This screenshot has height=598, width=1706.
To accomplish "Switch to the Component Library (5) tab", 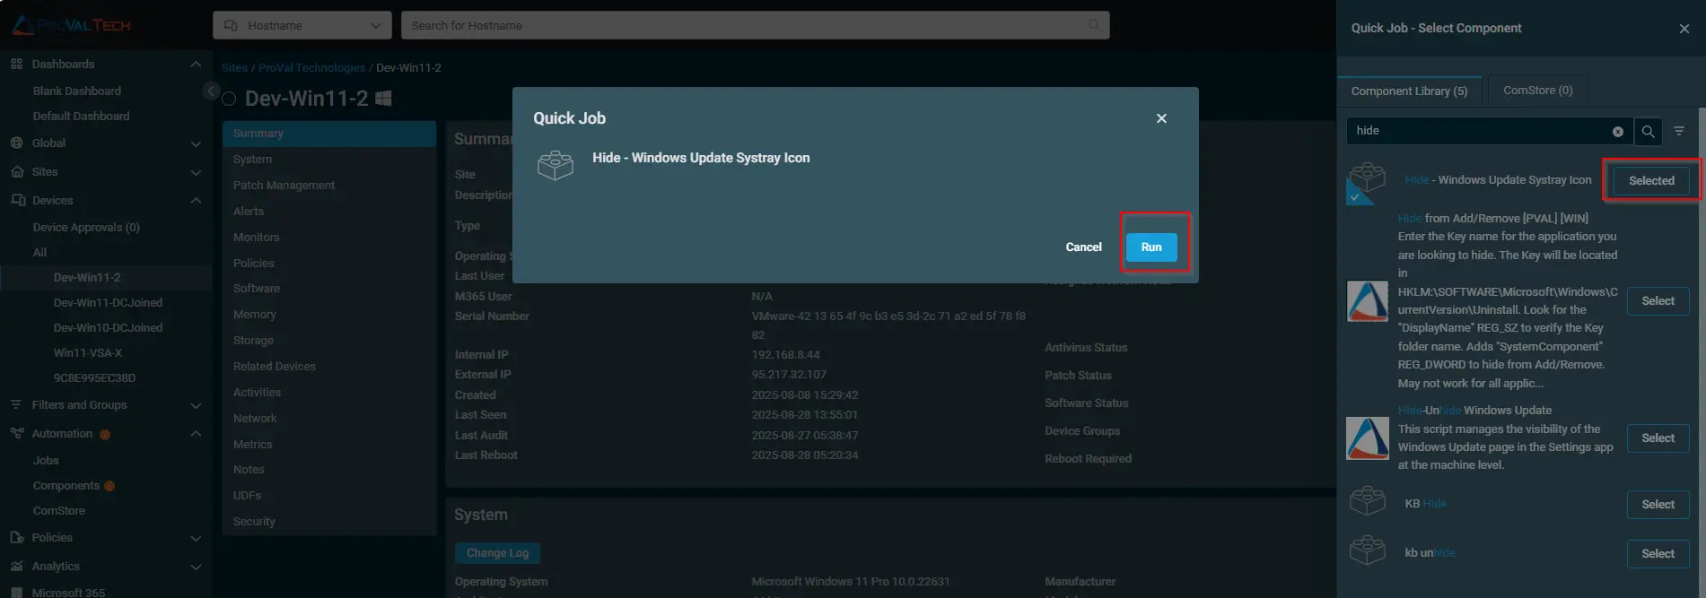I will 1409,91.
